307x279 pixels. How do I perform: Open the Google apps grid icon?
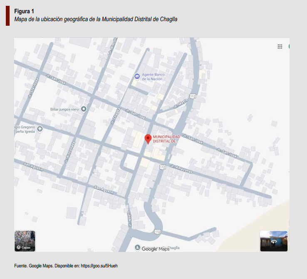click(x=280, y=46)
